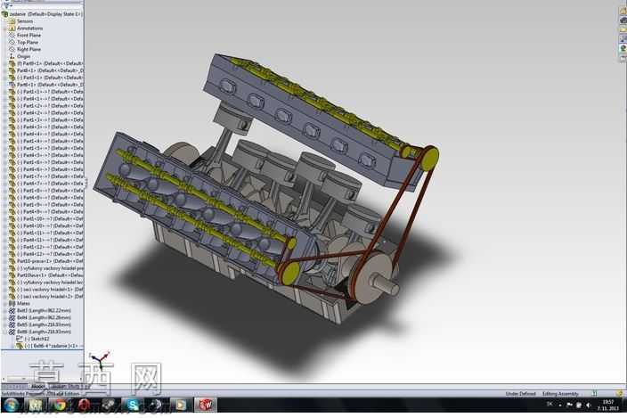Click the Belt6-4^zadanie part icon

20,346
